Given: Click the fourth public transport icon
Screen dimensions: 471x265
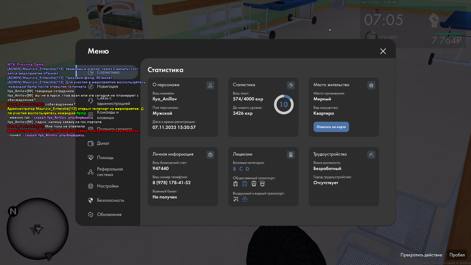Looking at the screenshot, I should pos(262,184).
